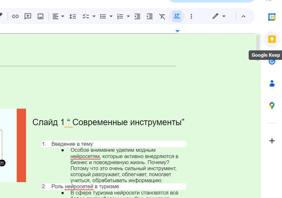The width and height of the screenshot is (282, 198).
Task: Open Google Tasks in the side panel
Action: point(272,61)
